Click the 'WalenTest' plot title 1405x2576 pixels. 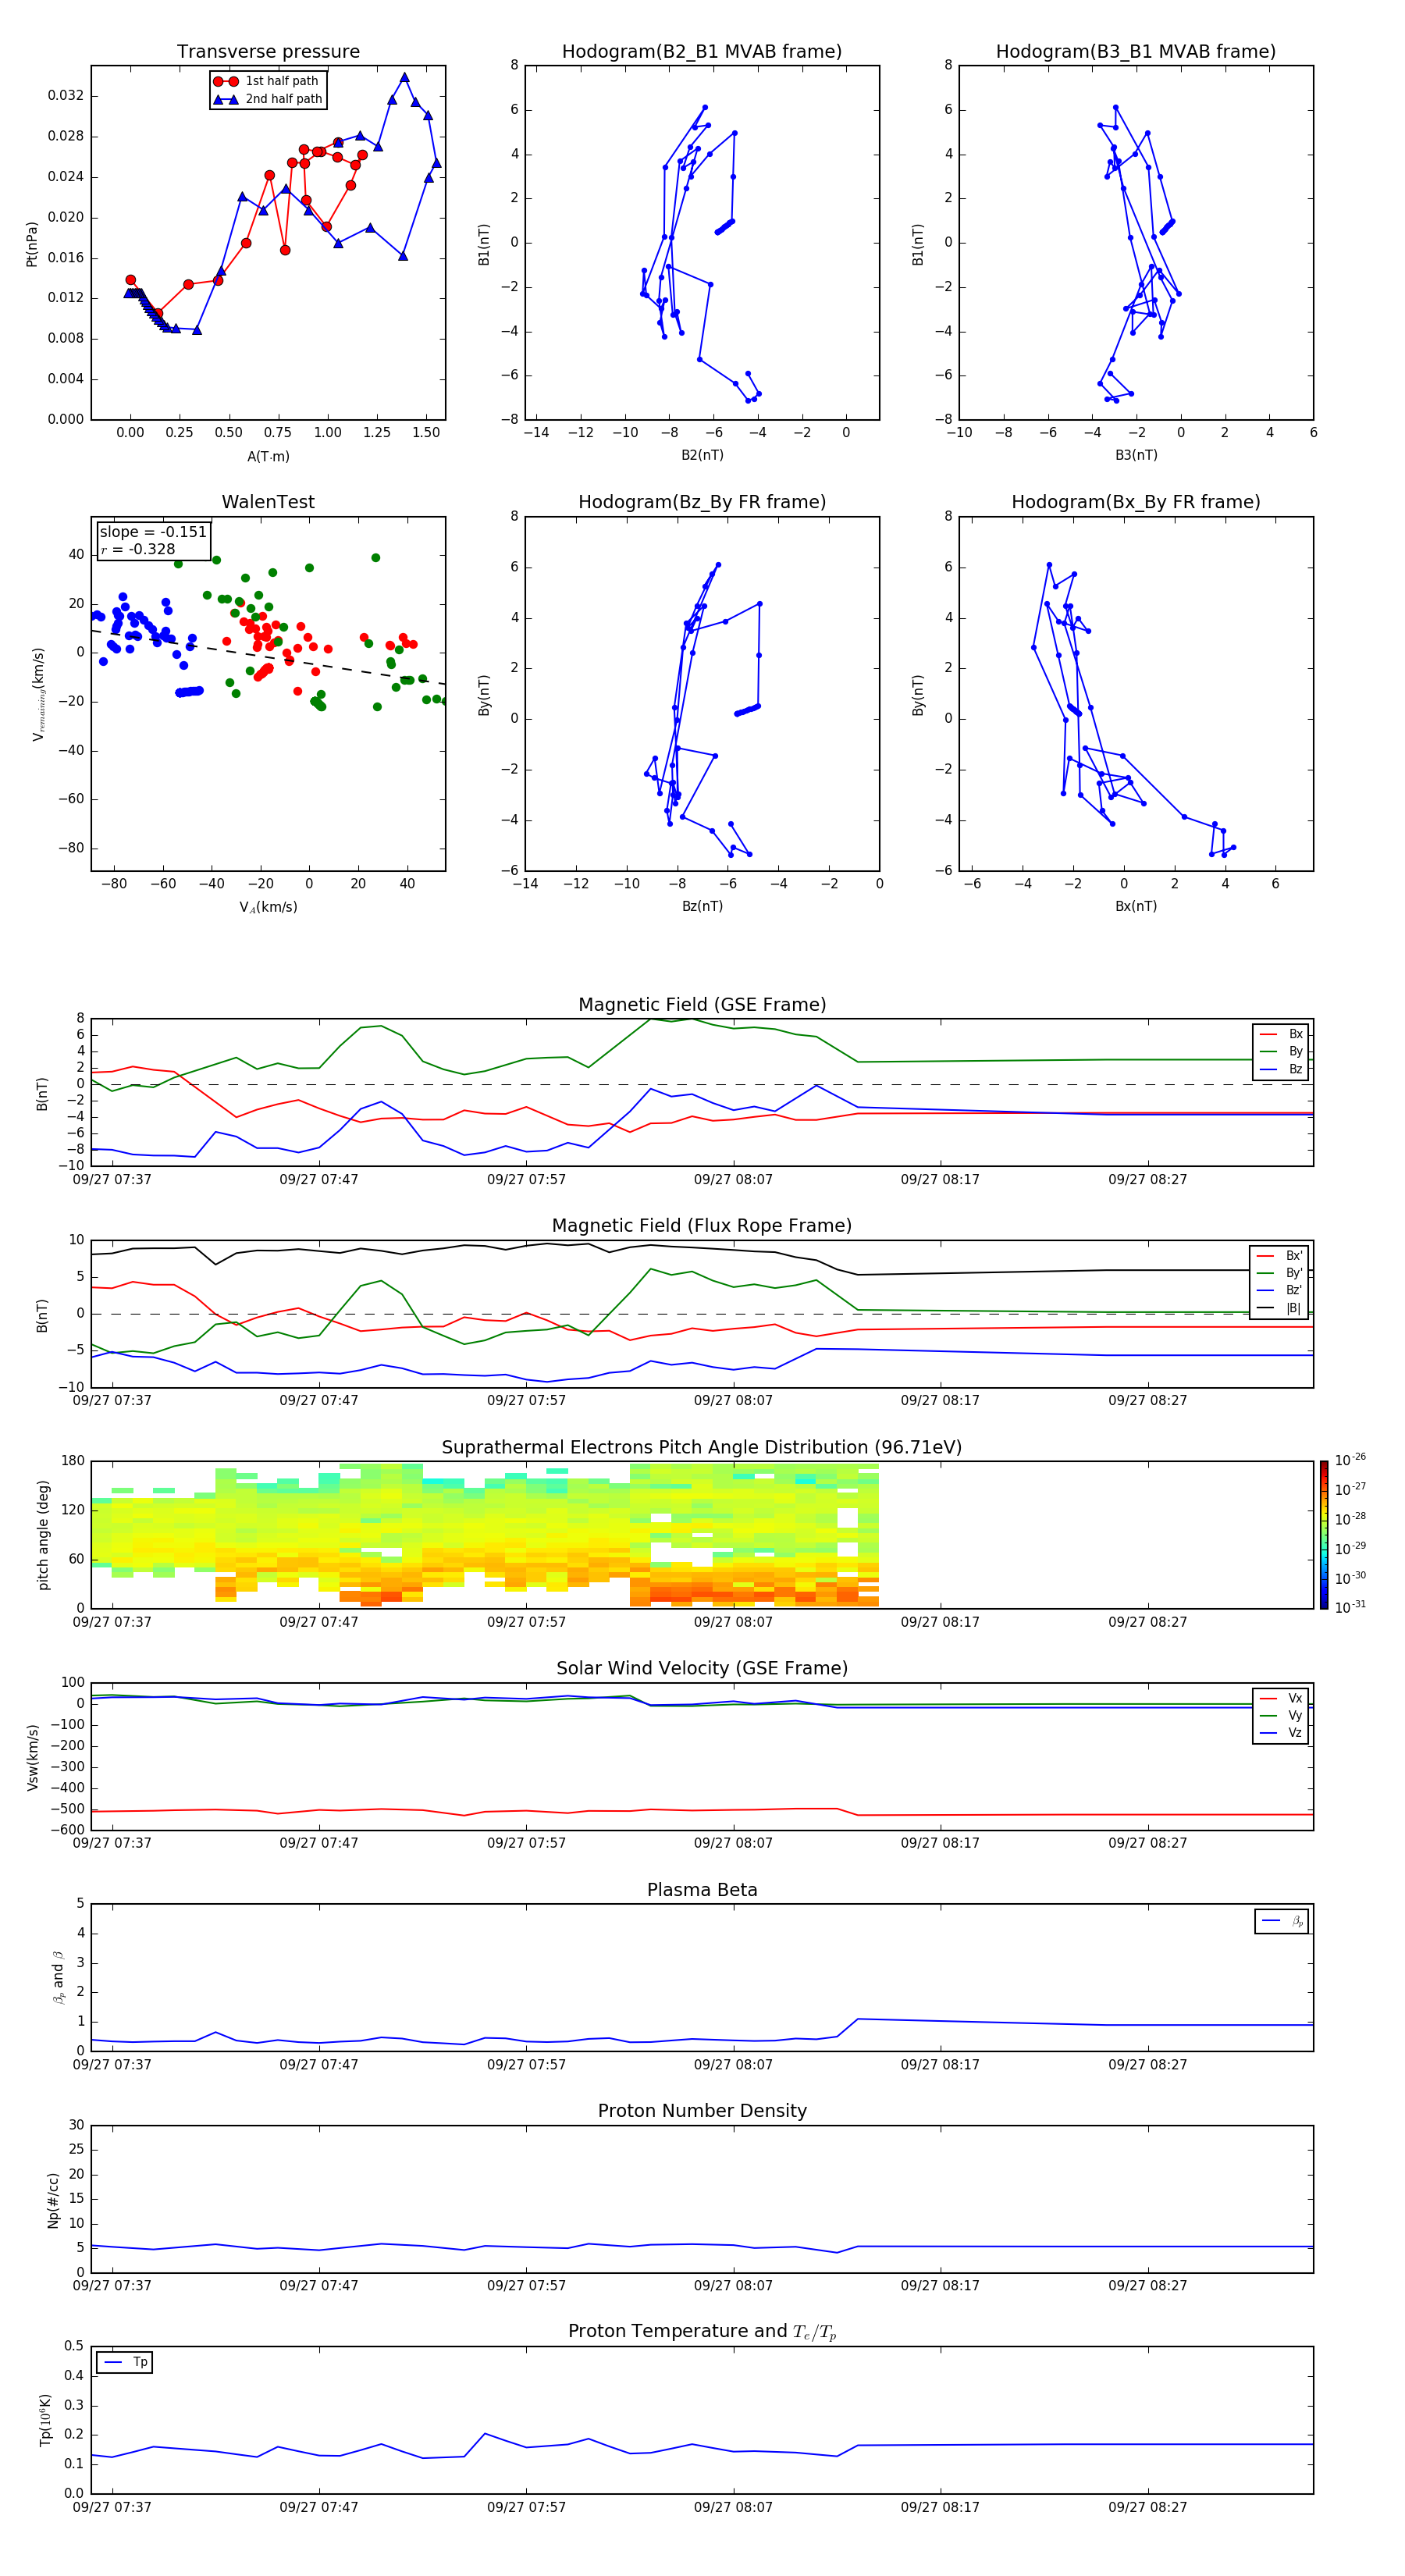tap(268, 502)
